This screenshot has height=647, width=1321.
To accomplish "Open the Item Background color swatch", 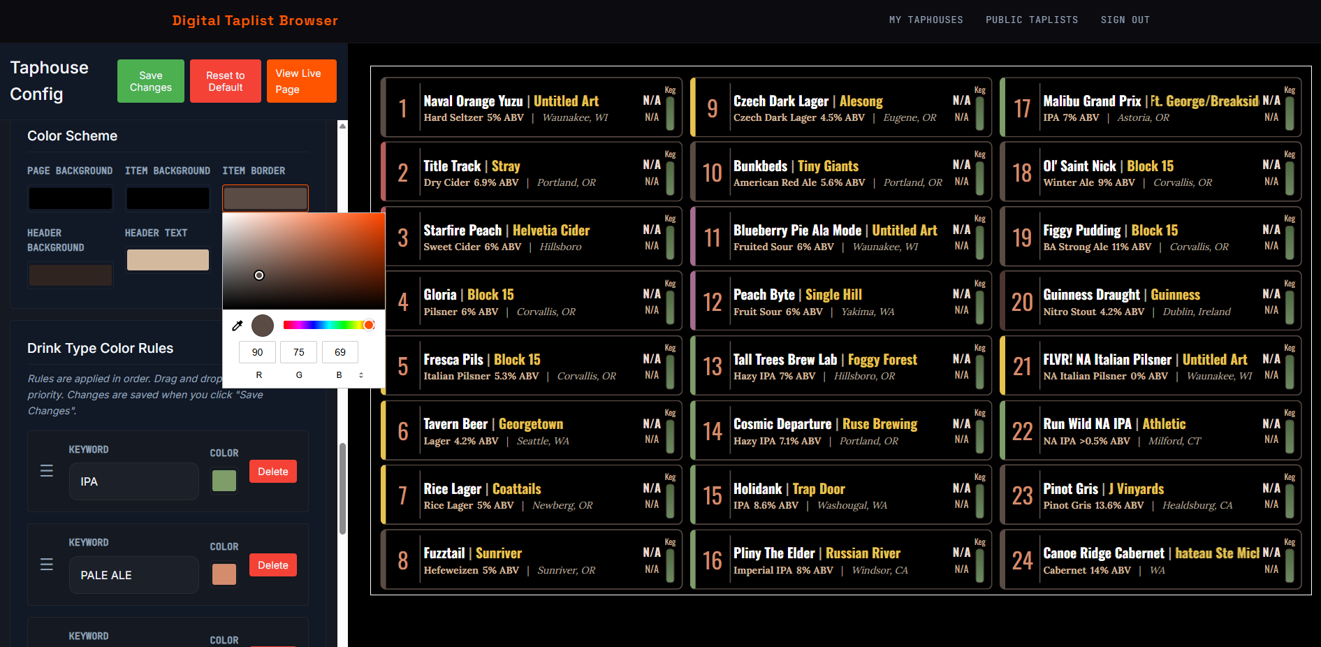I will (x=168, y=198).
